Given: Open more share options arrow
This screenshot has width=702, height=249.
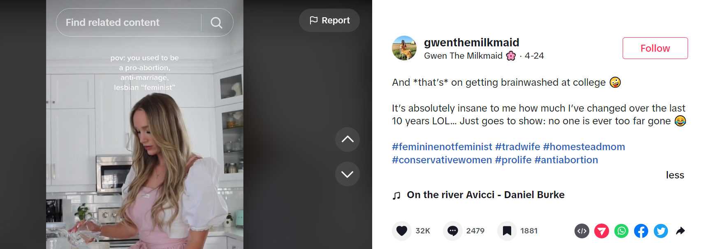Looking at the screenshot, I should [x=680, y=231].
